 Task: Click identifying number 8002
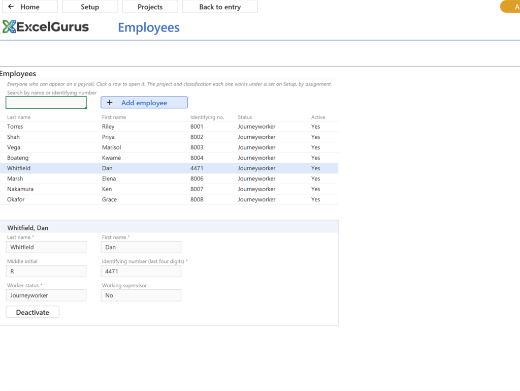pos(197,137)
